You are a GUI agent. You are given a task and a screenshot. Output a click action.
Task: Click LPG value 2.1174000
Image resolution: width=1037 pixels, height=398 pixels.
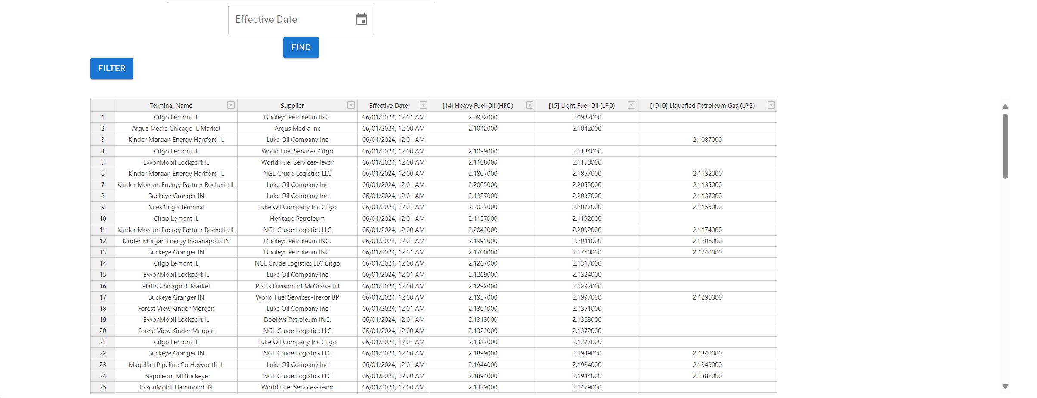point(707,230)
